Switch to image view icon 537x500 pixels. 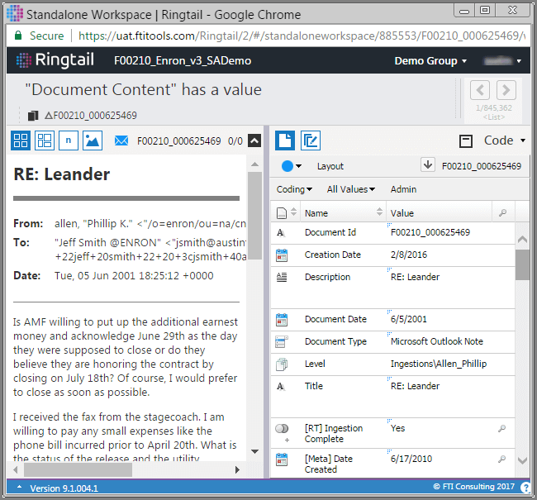pyautogui.click(x=93, y=140)
